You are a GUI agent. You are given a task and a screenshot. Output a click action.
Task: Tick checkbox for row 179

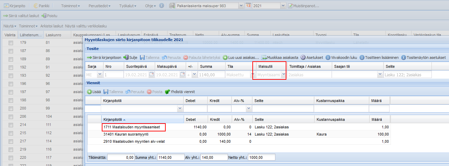coord(11,43)
